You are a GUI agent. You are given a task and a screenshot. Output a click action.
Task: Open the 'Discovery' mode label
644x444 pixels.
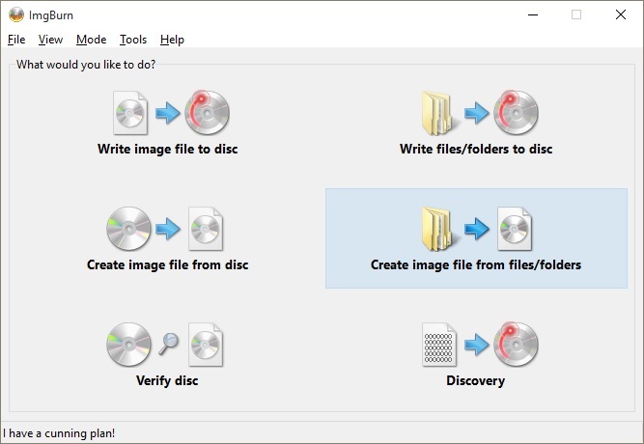click(476, 380)
